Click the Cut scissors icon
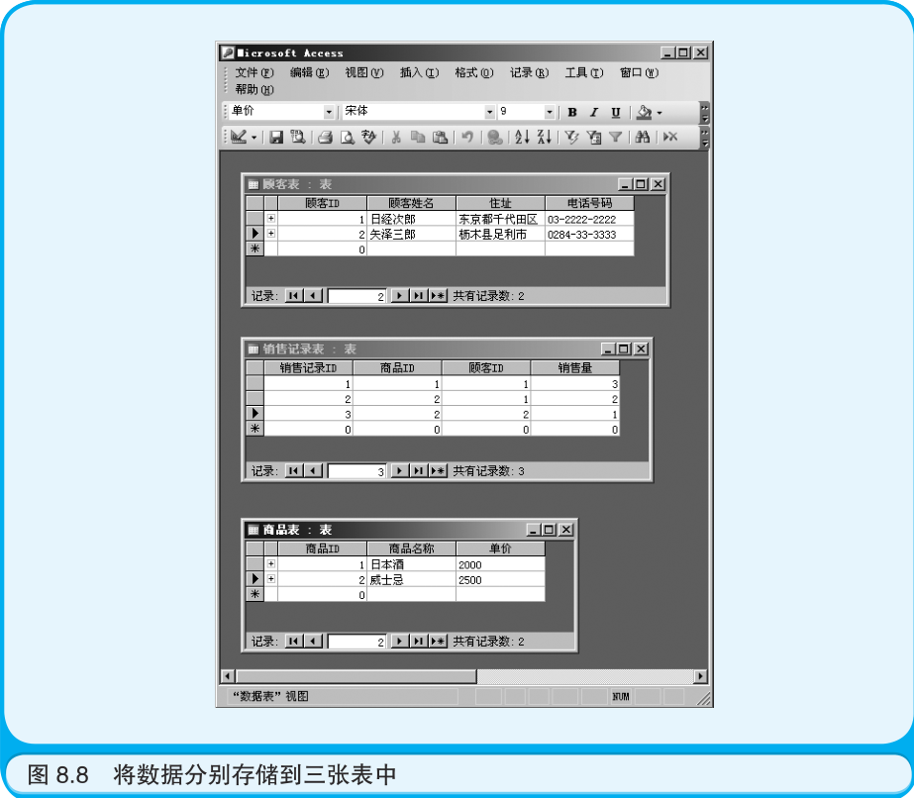914x798 pixels. [396, 137]
